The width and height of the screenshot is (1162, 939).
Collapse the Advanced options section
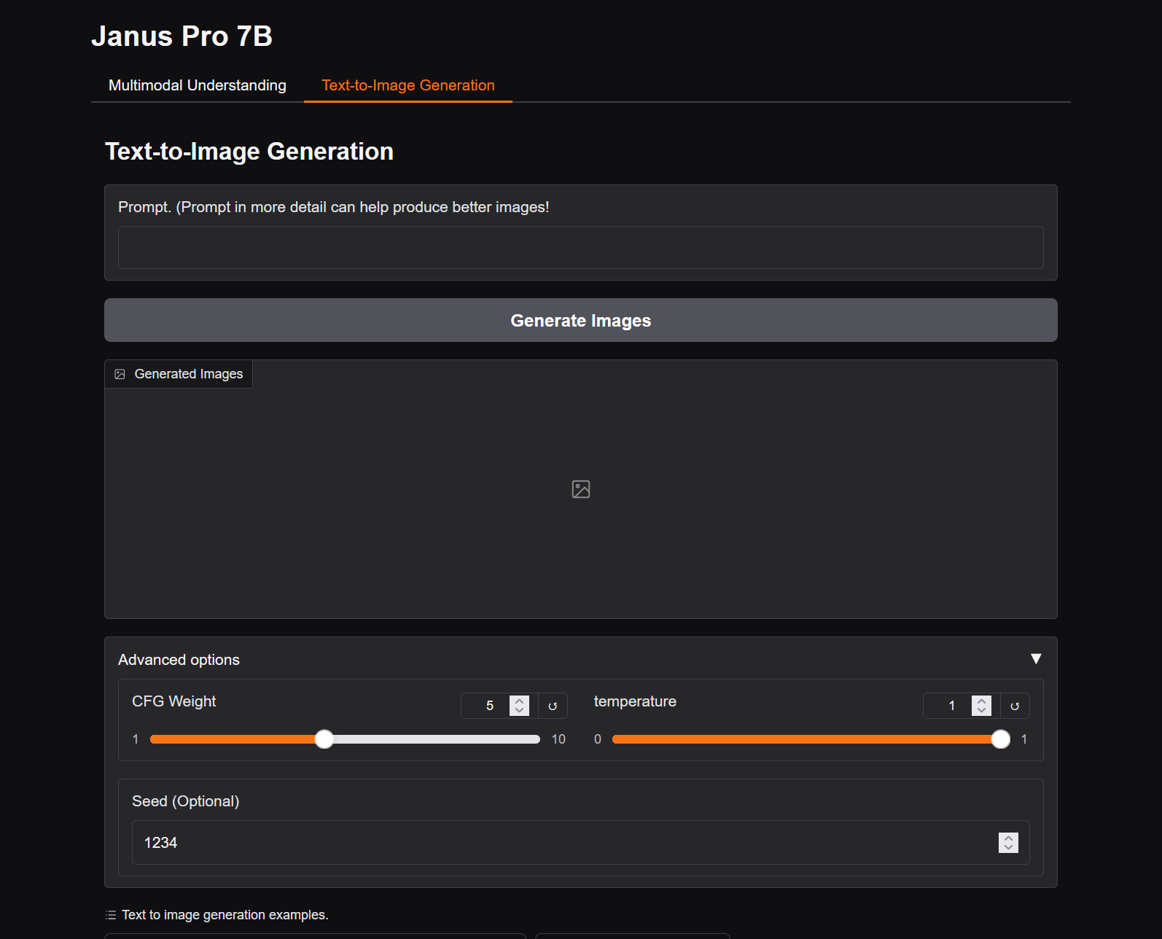[x=1036, y=659]
